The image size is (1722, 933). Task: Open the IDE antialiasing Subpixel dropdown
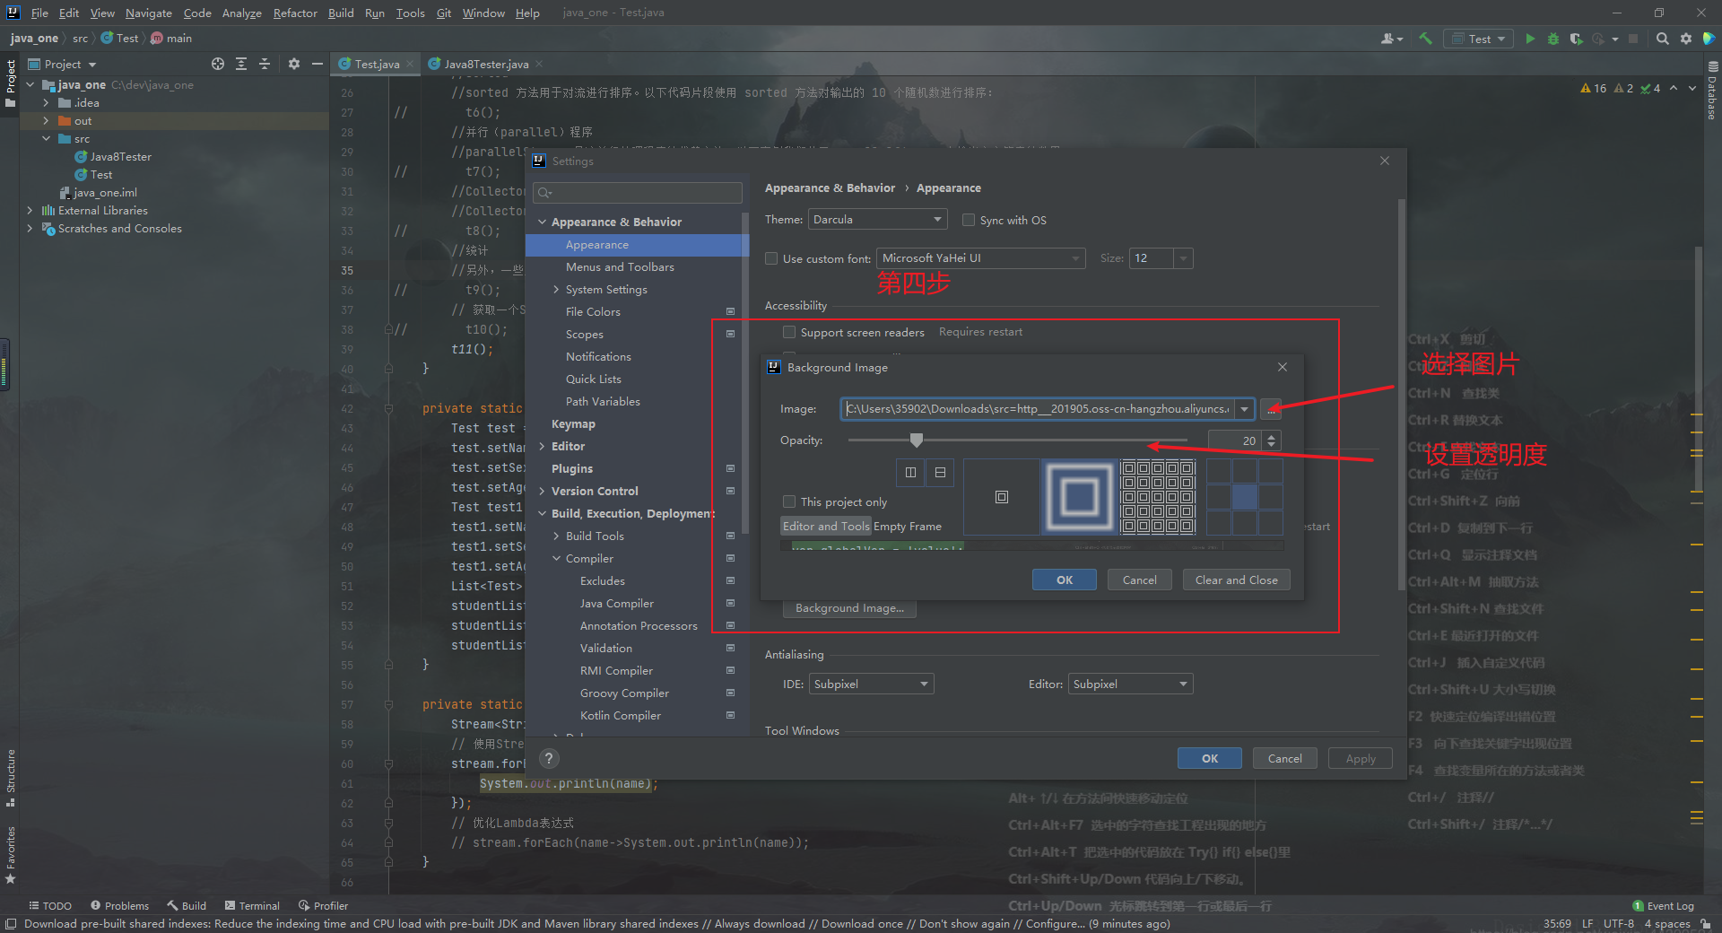871,684
